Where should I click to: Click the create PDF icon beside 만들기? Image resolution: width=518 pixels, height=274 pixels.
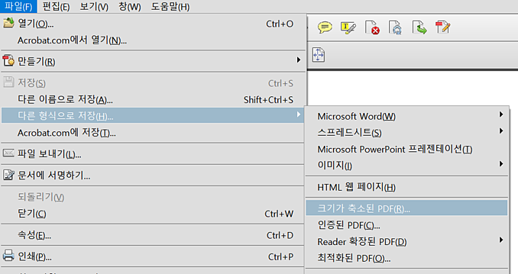coord(8,61)
